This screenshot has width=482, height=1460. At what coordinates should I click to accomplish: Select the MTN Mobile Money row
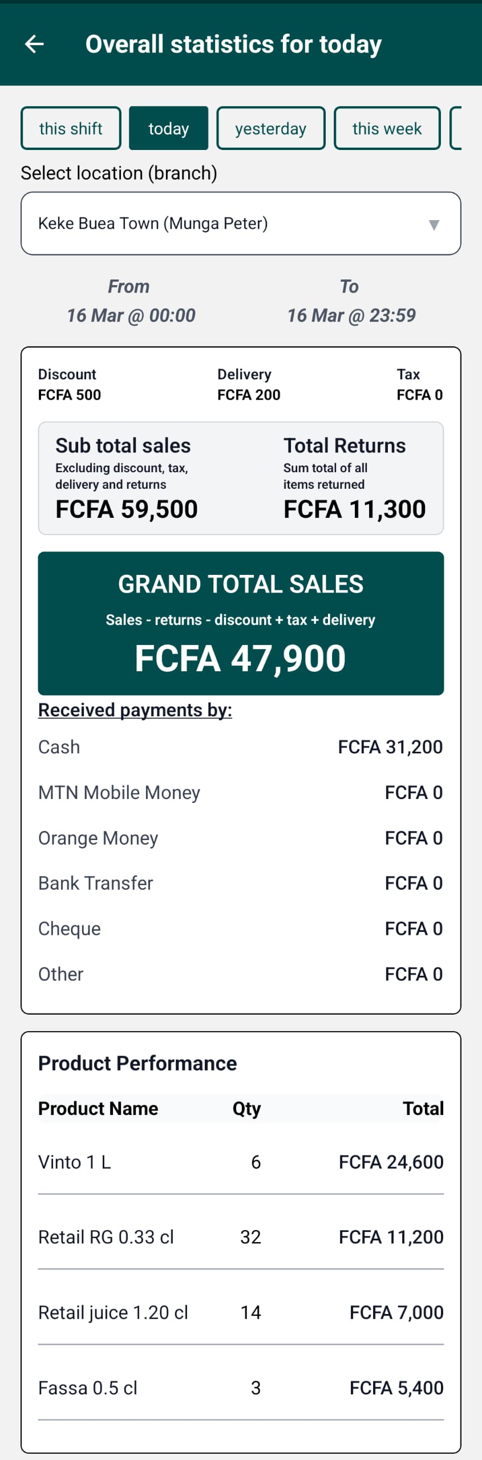click(x=240, y=793)
